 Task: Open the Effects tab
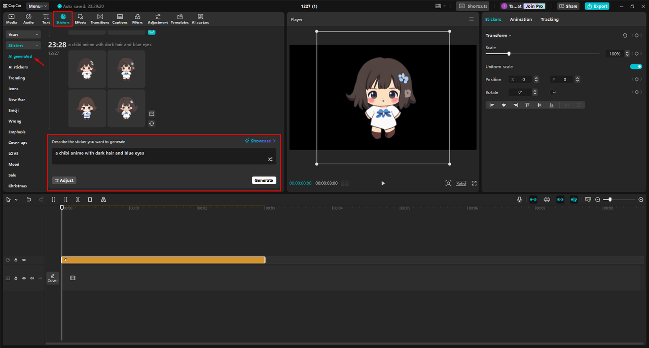point(80,19)
